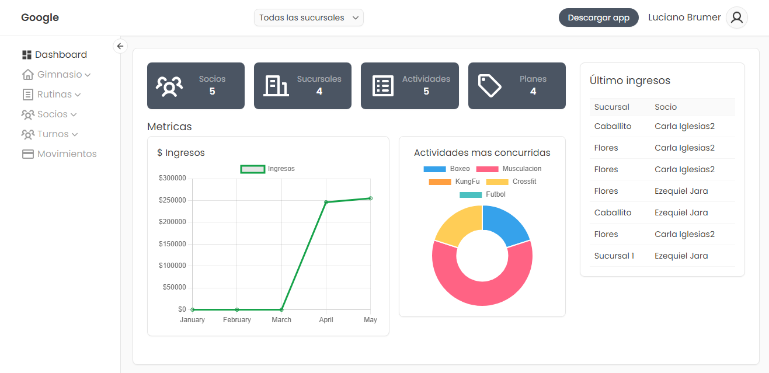Hide Musculacion series via its legend
Viewport: 769px width, 373px height.
(509, 169)
